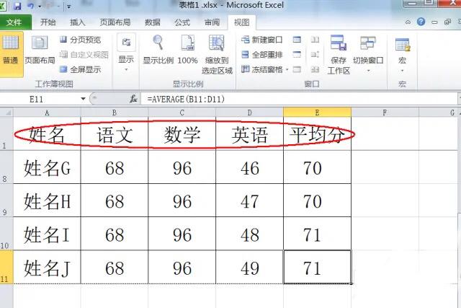This screenshot has height=308, width=461.
Task: Click the 数学 header cell
Action: (182, 134)
